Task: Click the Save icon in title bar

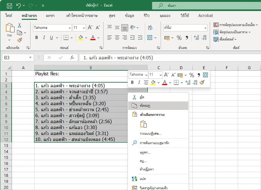Action: 9,6
